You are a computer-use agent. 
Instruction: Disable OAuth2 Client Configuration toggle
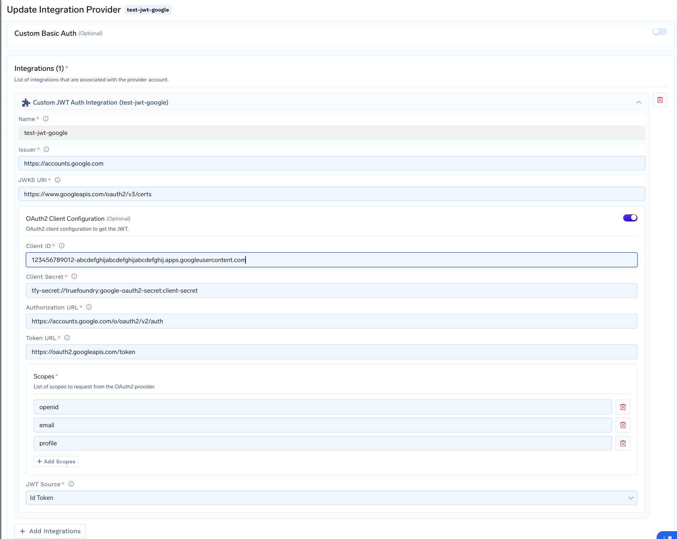pos(630,218)
